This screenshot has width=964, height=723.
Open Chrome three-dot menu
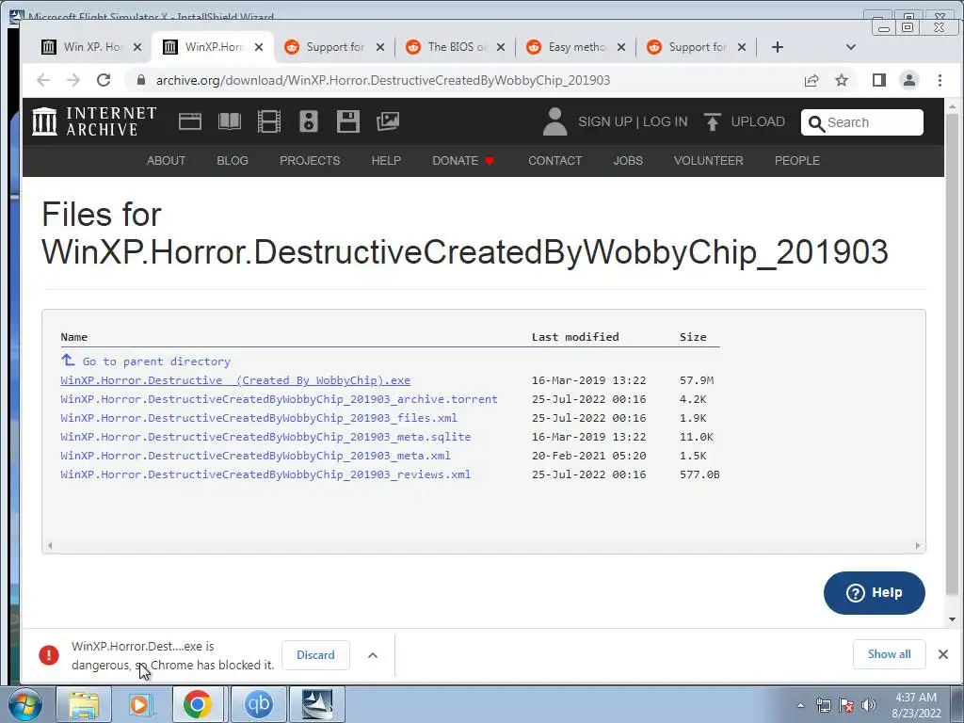point(940,80)
